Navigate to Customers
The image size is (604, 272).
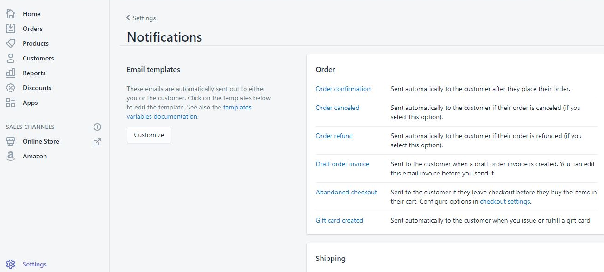pos(38,58)
